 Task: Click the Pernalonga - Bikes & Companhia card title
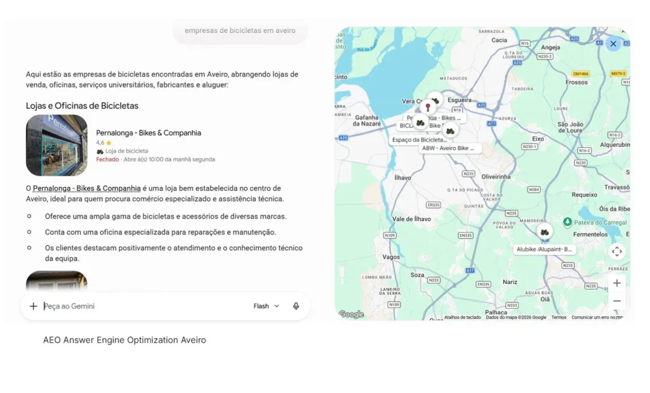click(x=149, y=133)
